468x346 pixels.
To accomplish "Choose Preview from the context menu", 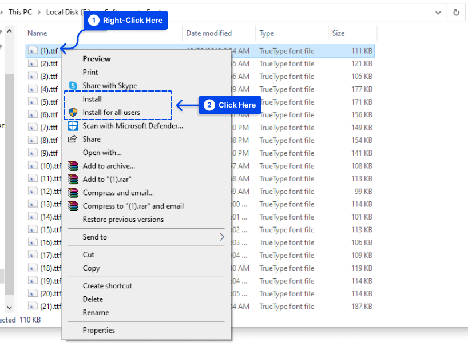I will pyautogui.click(x=97, y=59).
